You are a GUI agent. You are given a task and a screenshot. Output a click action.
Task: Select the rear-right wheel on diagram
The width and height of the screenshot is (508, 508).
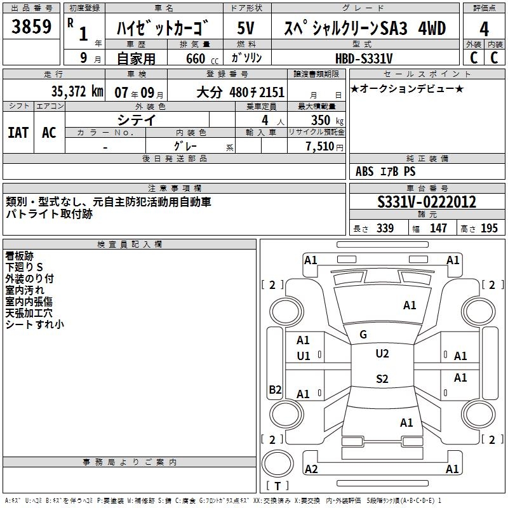tap(479, 414)
